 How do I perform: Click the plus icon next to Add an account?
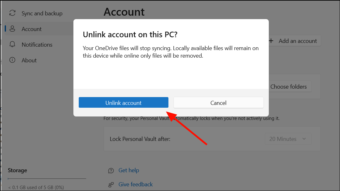click(x=271, y=41)
